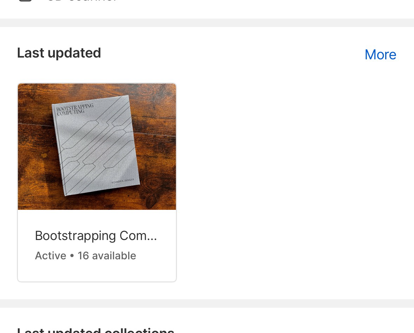The image size is (414, 333).
Task: Click the book title printed on the cover
Action: click(x=75, y=109)
